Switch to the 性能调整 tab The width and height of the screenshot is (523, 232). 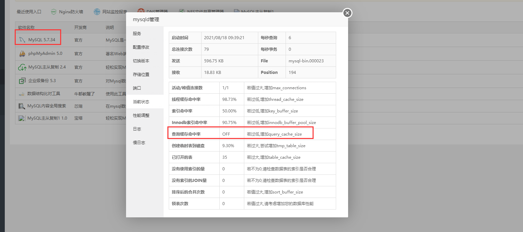pyautogui.click(x=141, y=115)
